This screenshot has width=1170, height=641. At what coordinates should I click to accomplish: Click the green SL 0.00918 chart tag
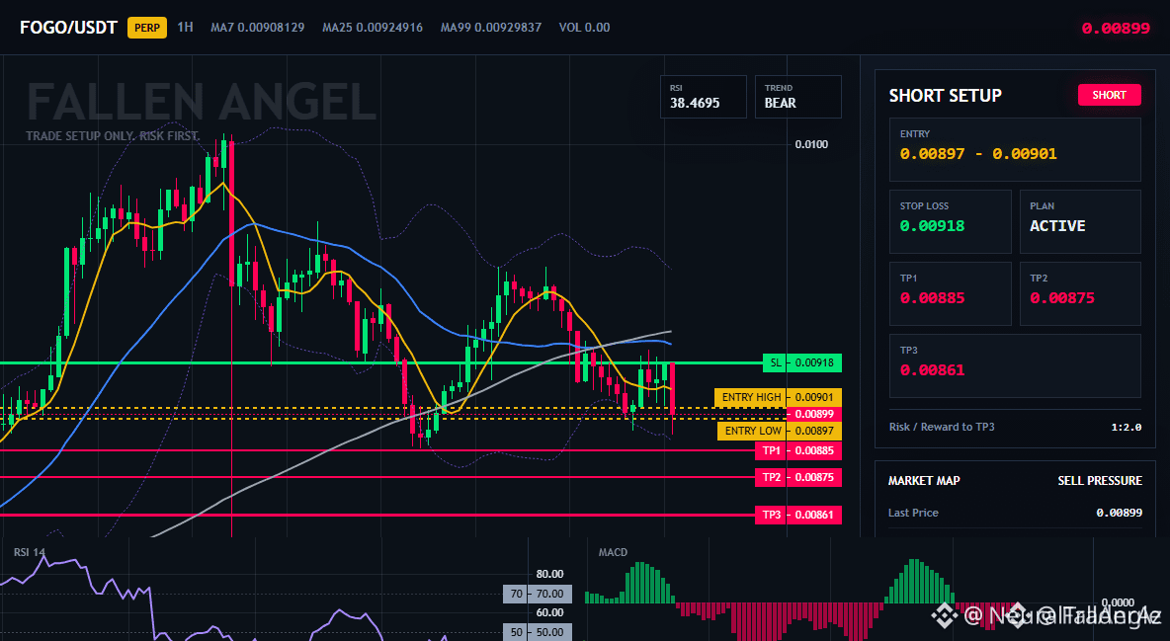click(x=802, y=362)
